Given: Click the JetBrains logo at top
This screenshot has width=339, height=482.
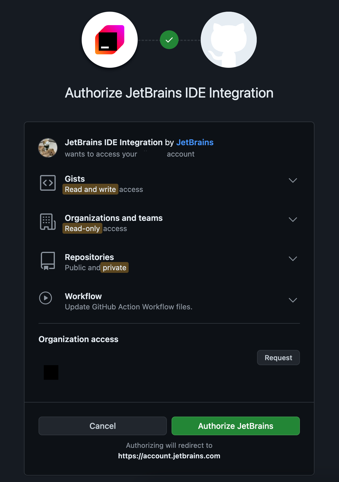Looking at the screenshot, I should pyautogui.click(x=110, y=40).
